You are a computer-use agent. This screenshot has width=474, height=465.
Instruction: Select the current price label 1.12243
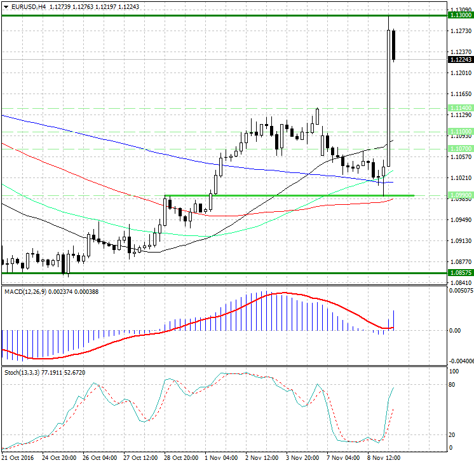[x=461, y=60]
